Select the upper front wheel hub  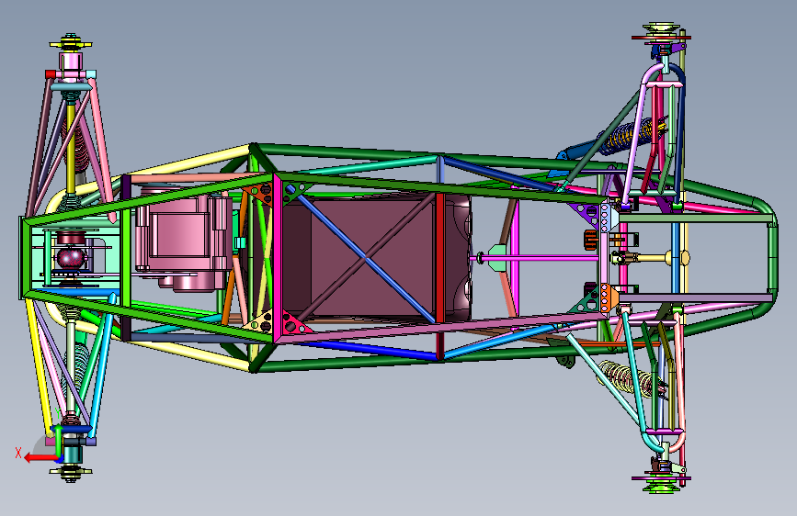[x=661, y=34]
